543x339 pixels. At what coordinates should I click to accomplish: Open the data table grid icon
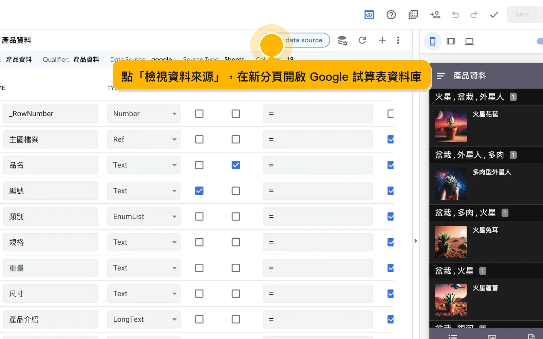pos(413,15)
